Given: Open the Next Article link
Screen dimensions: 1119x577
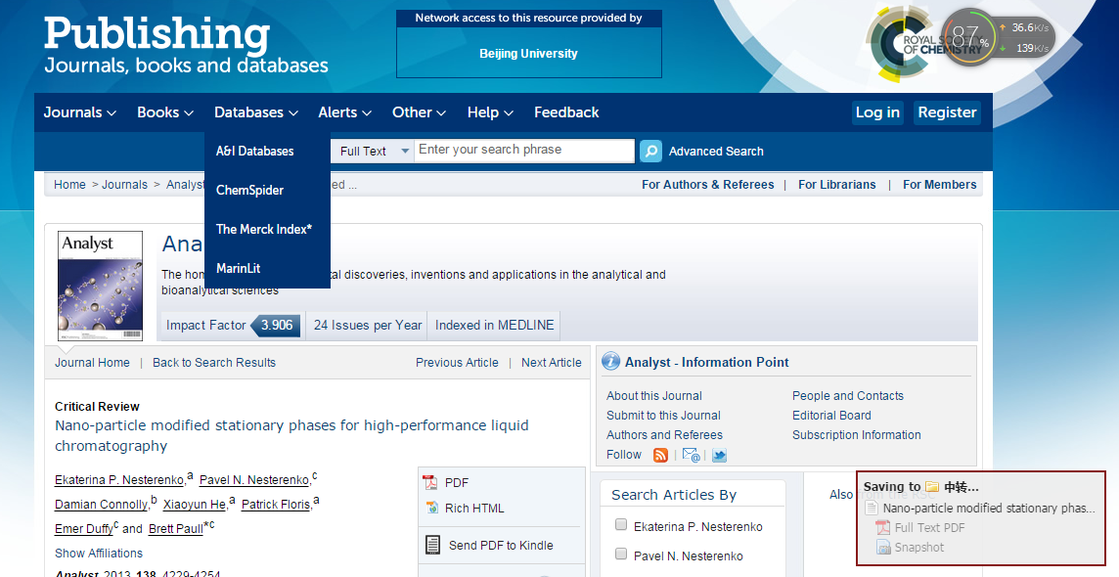Looking at the screenshot, I should (x=551, y=362).
